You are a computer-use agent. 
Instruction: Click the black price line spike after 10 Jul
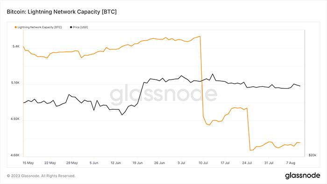click(x=213, y=74)
